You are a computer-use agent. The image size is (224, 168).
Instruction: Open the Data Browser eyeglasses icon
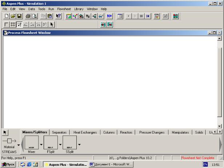coord(101,16)
